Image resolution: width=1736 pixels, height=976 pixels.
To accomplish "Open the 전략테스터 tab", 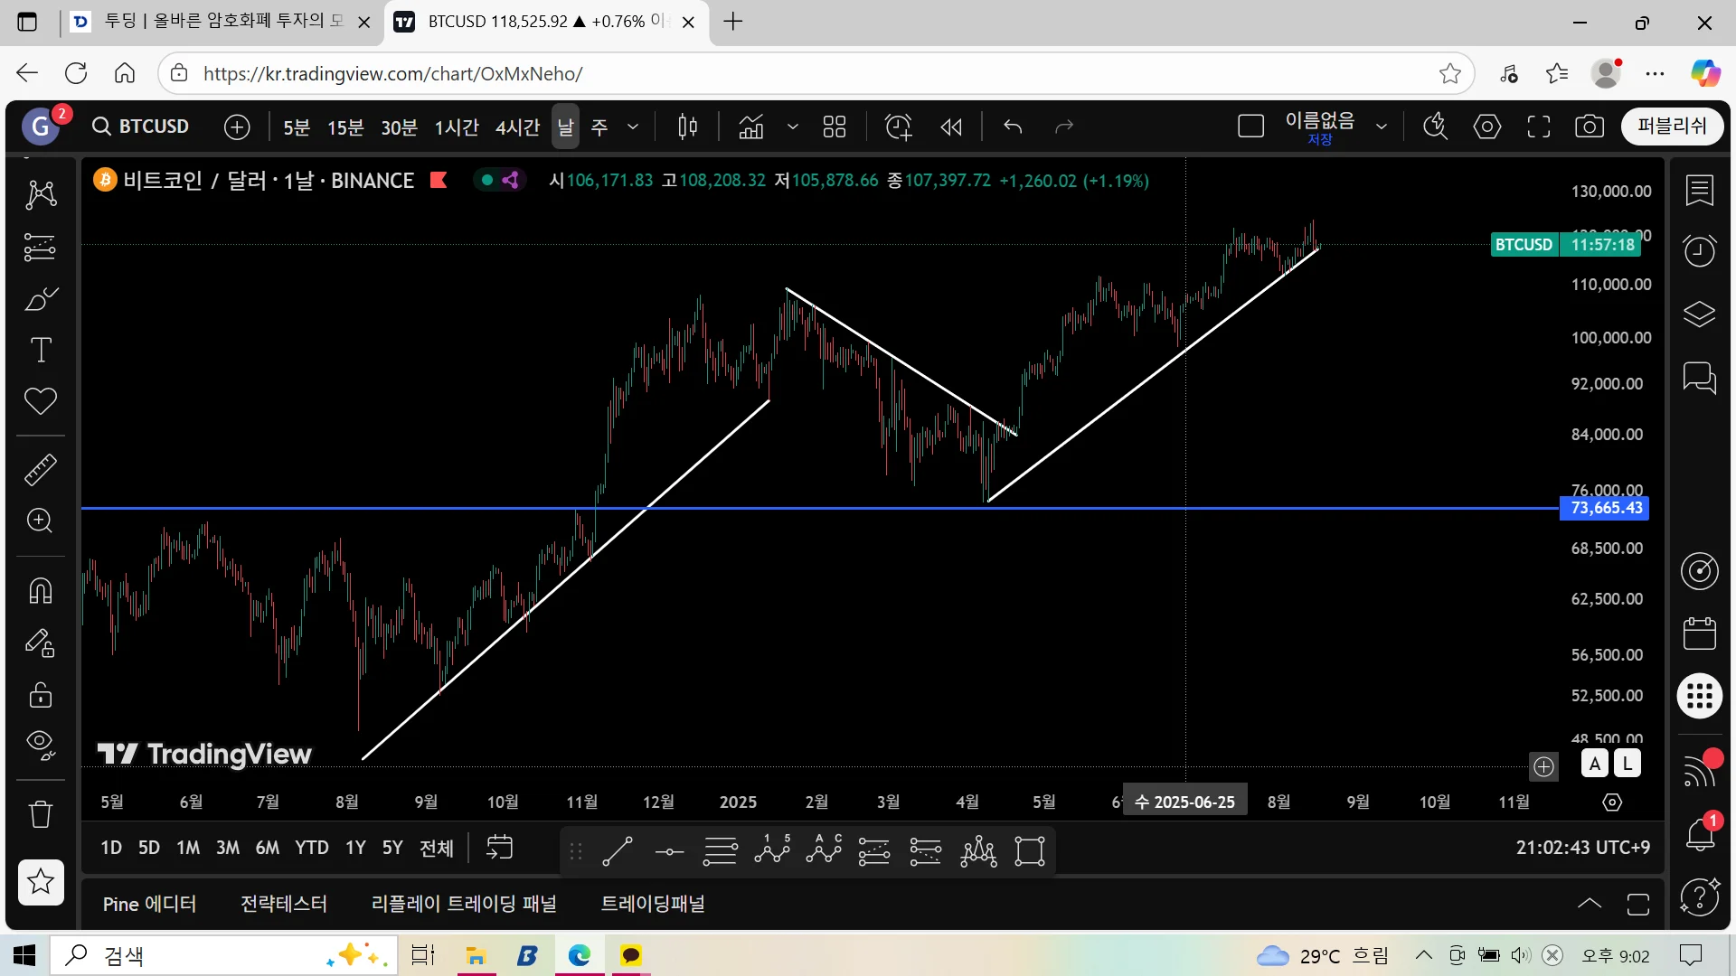I will click(x=284, y=904).
